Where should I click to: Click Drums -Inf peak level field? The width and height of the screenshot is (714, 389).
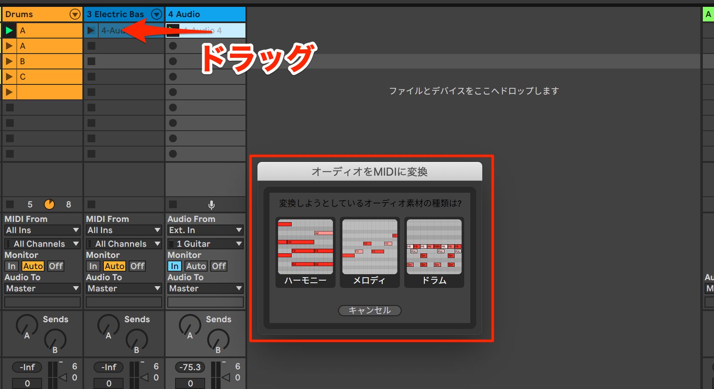coord(27,367)
